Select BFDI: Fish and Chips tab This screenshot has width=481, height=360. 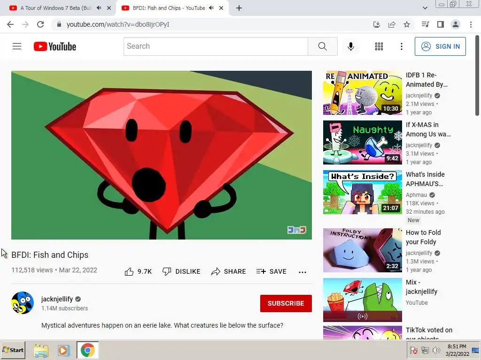pos(169,8)
